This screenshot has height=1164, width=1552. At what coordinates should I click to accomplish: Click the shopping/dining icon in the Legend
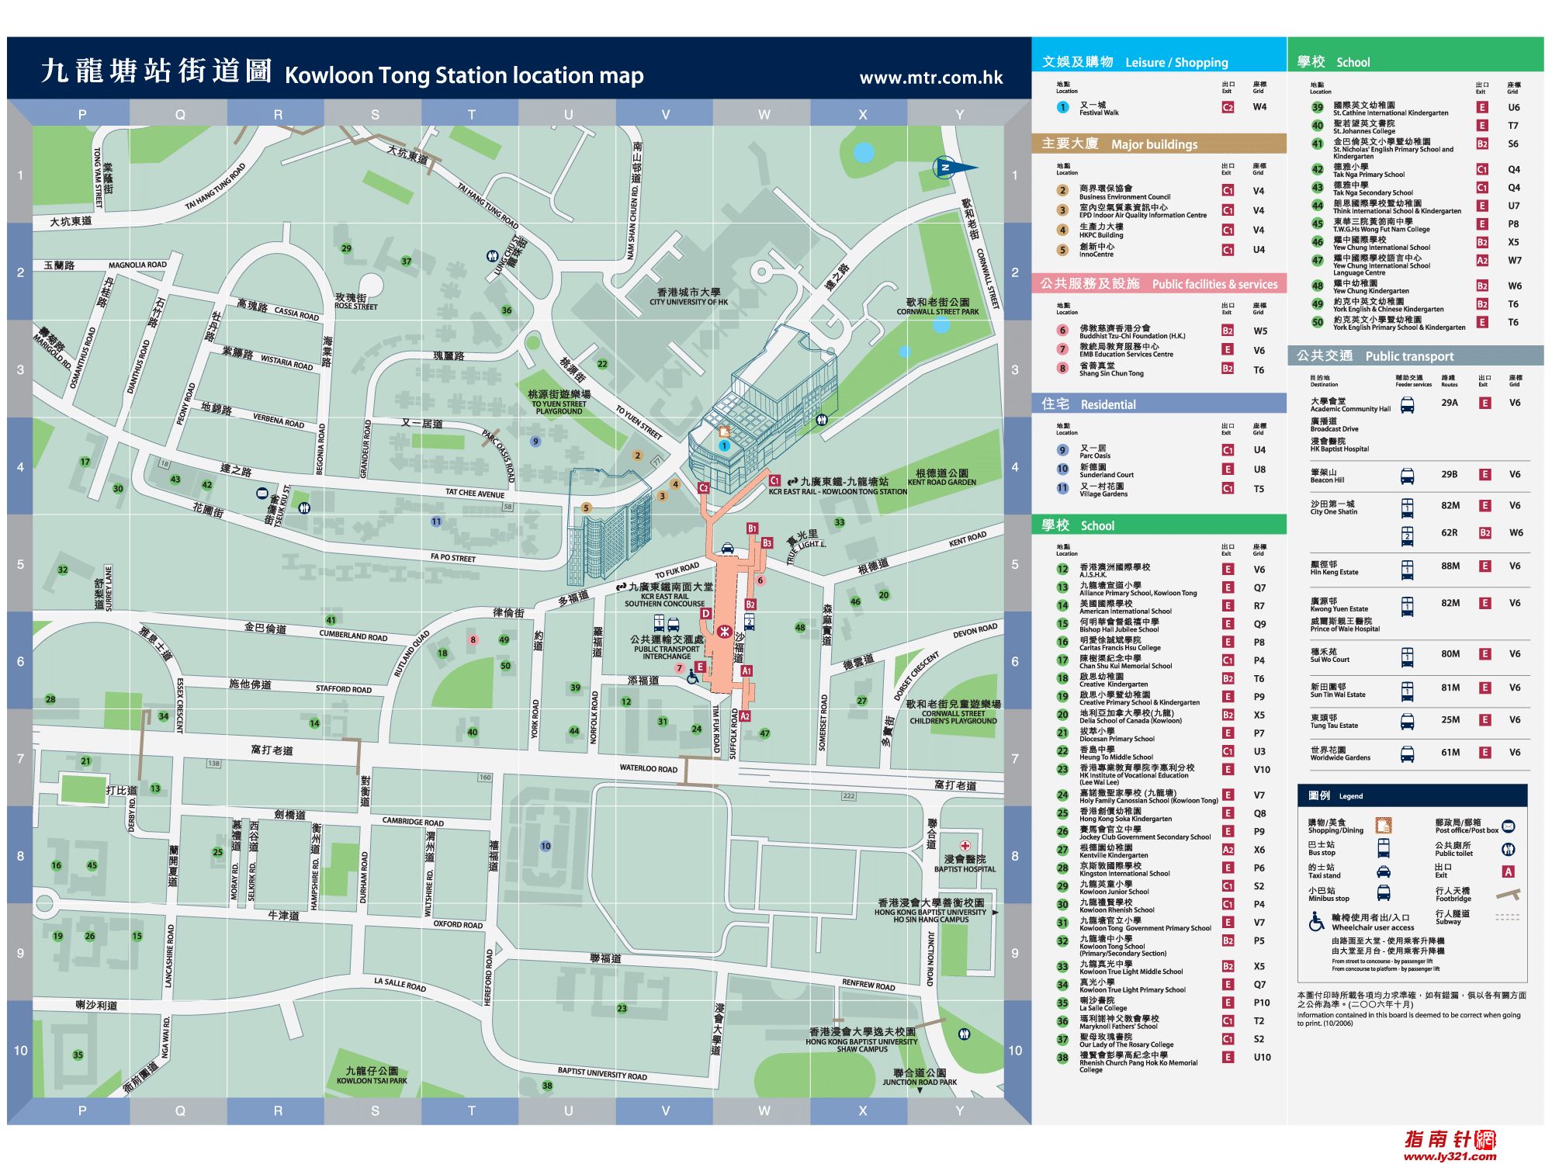[x=1383, y=826]
